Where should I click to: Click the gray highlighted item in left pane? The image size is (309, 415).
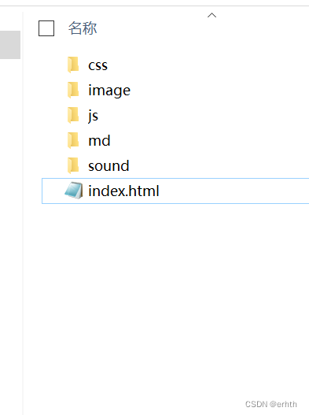[10, 45]
